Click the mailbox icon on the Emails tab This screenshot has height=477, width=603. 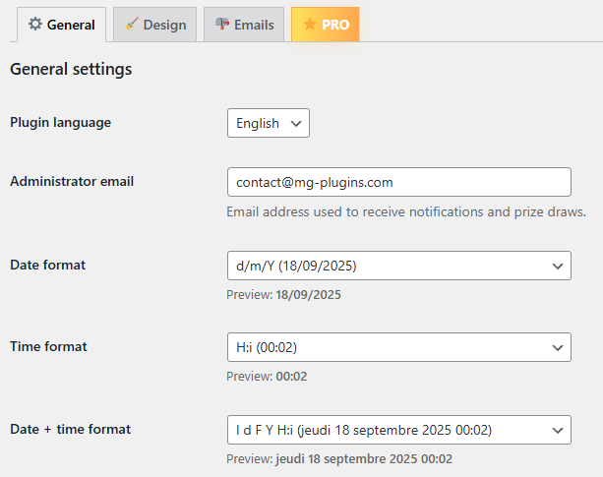click(x=223, y=25)
